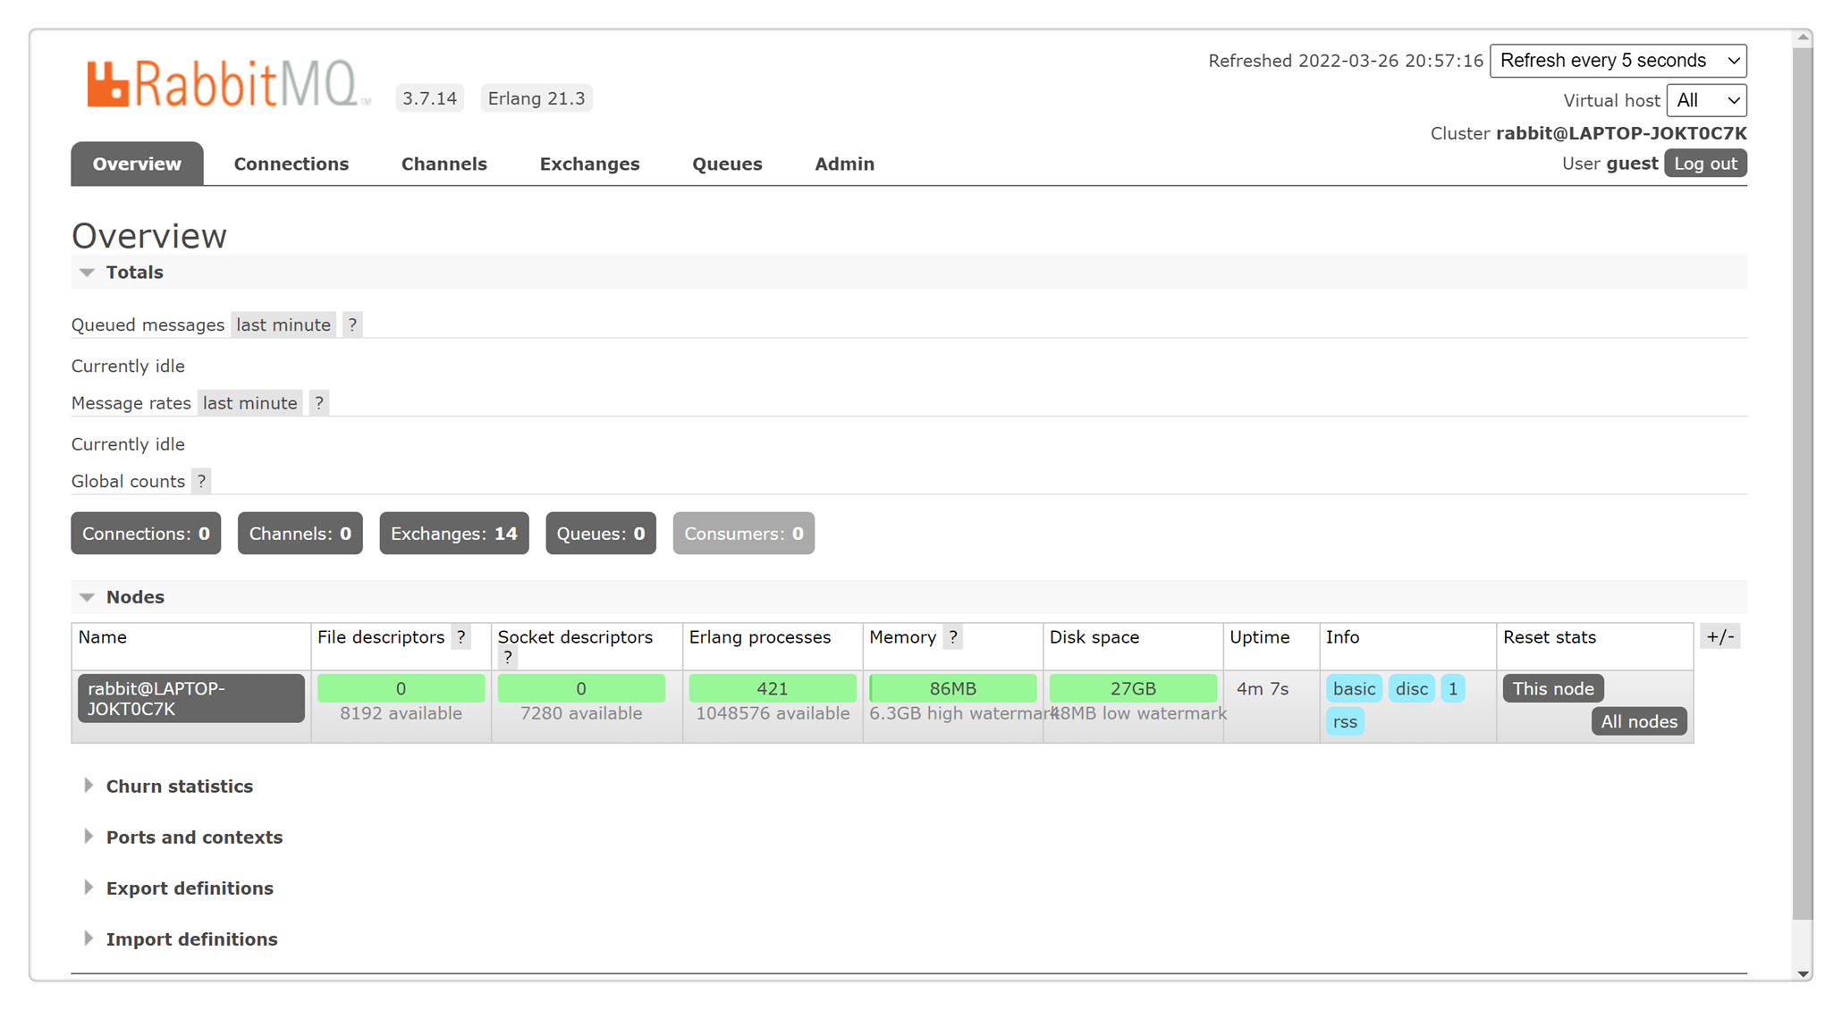Click the 1048576 available text
Screen dimensions: 1842x1010
click(773, 713)
